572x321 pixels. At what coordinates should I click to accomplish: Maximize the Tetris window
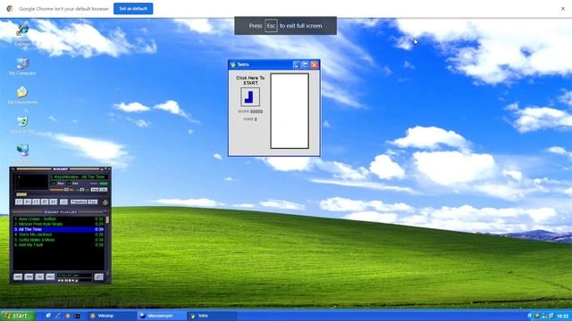click(x=306, y=65)
